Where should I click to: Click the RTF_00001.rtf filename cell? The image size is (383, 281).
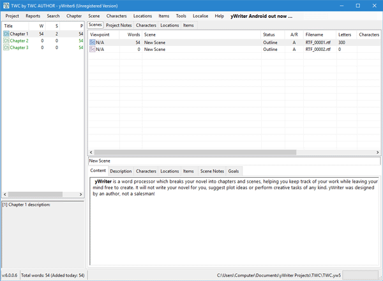[318, 43]
